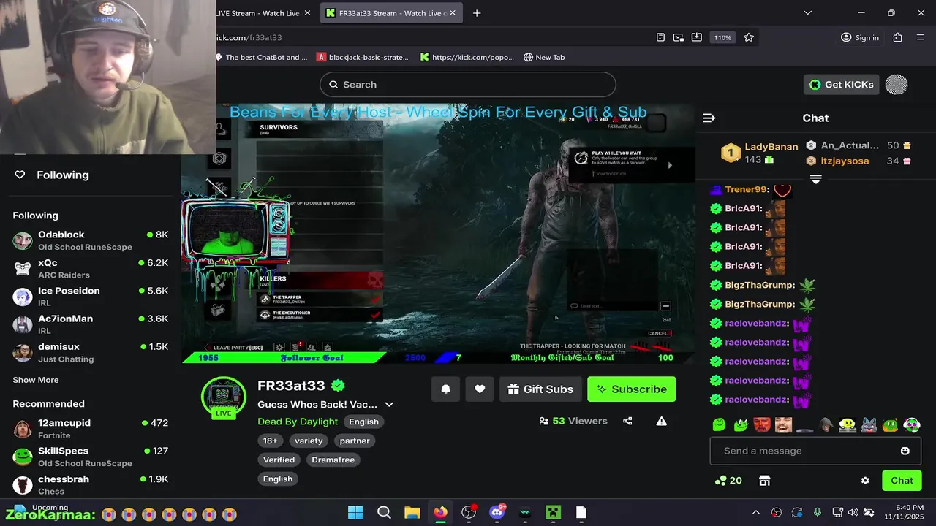This screenshot has width=936, height=526.
Task: Click the stream video player
Action: click(x=438, y=233)
